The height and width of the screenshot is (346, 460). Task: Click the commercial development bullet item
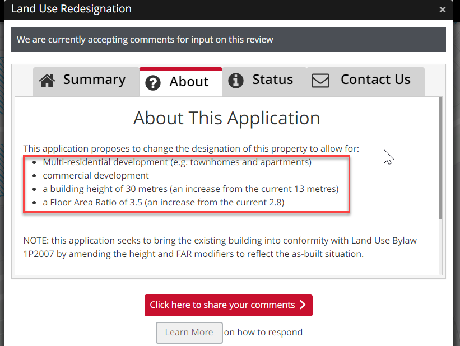(x=96, y=175)
